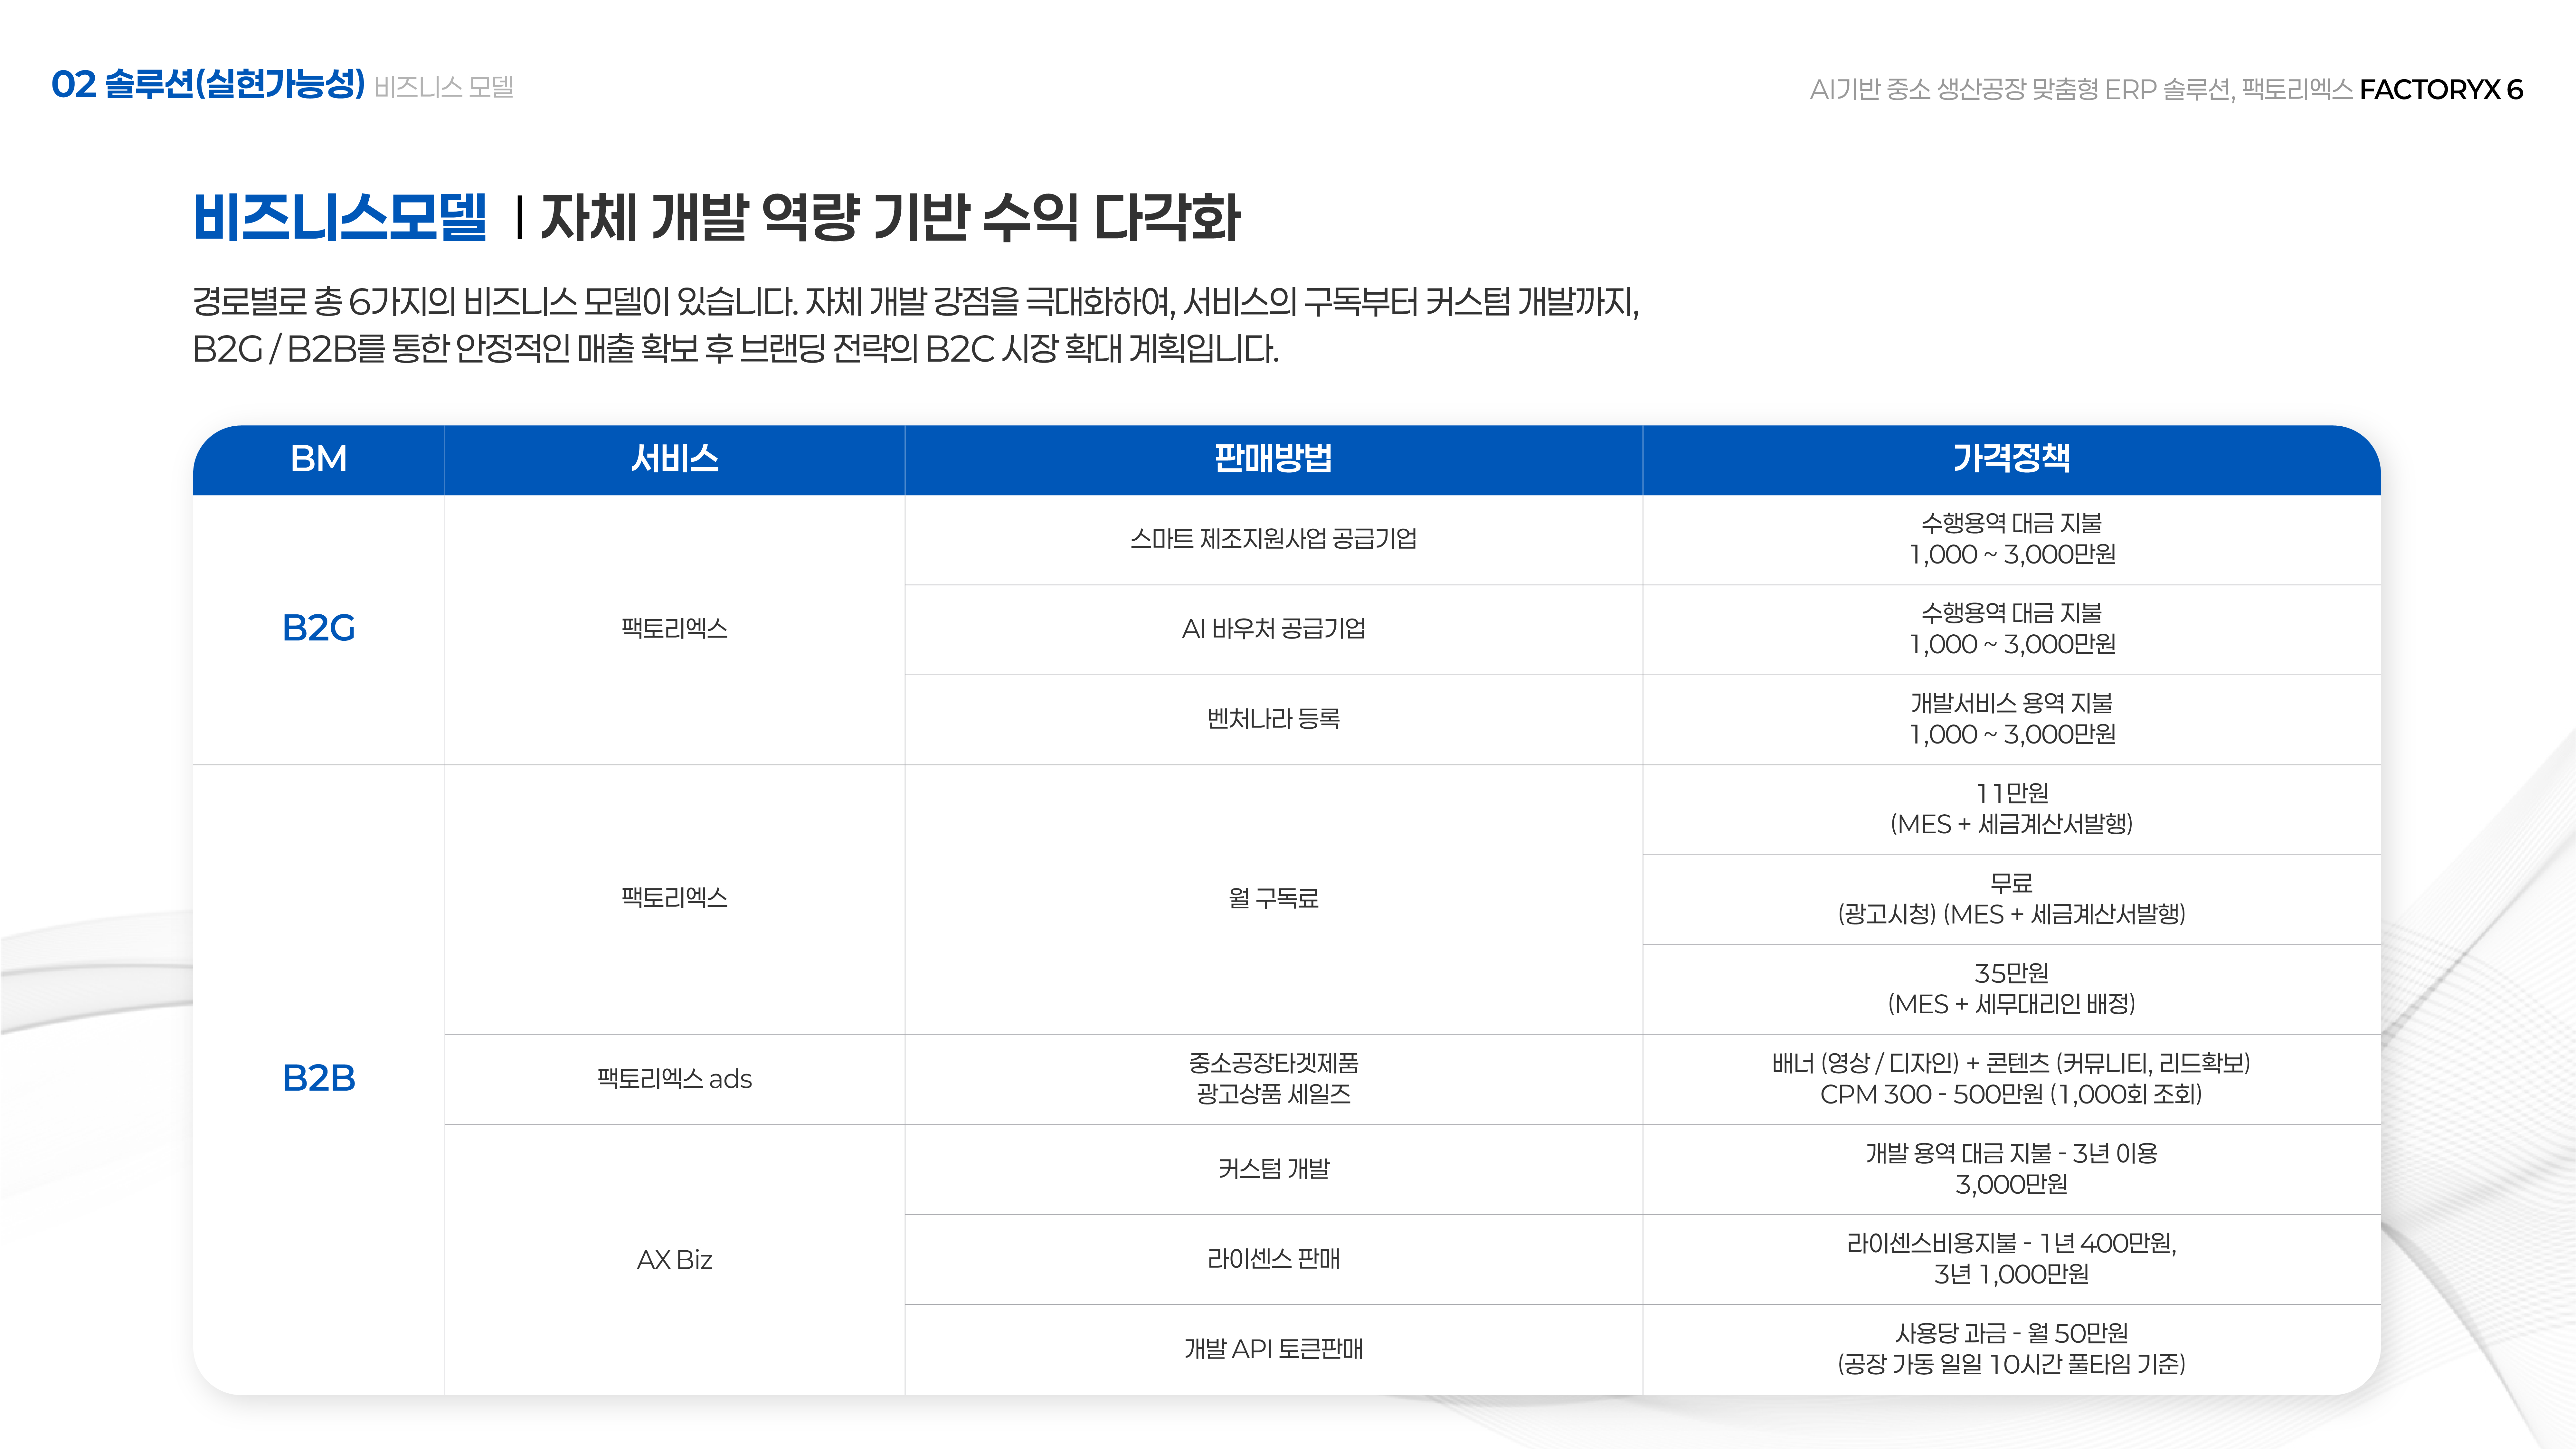Click the 사용당 과금 월 50만원 cell
The width and height of the screenshot is (2576, 1449).
point(2011,1348)
